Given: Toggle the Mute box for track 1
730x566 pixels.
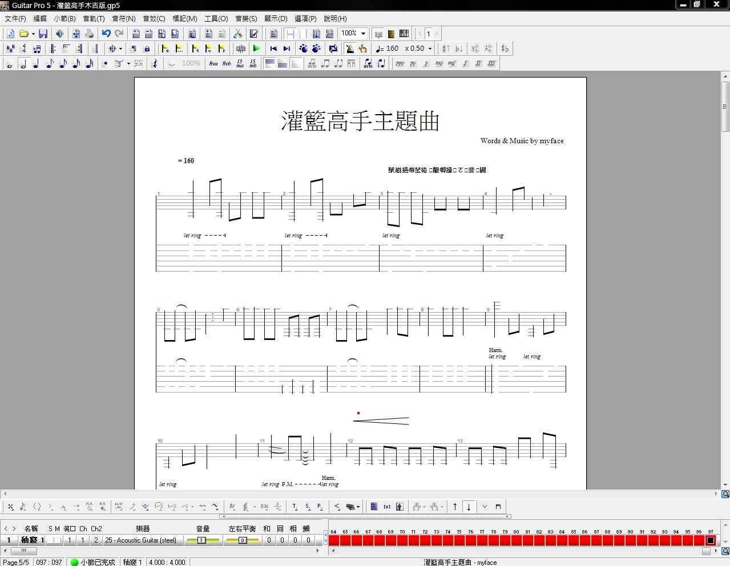Looking at the screenshot, I should pos(58,540).
